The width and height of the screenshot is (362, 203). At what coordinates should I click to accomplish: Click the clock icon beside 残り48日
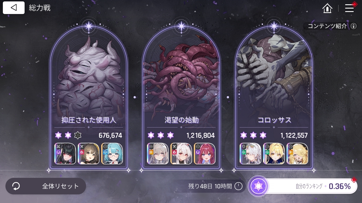pyautogui.click(x=238, y=186)
